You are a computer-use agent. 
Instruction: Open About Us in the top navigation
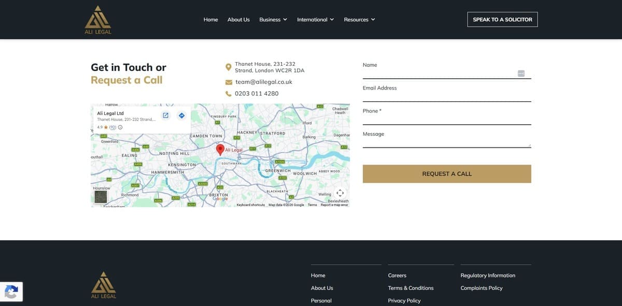click(x=238, y=20)
